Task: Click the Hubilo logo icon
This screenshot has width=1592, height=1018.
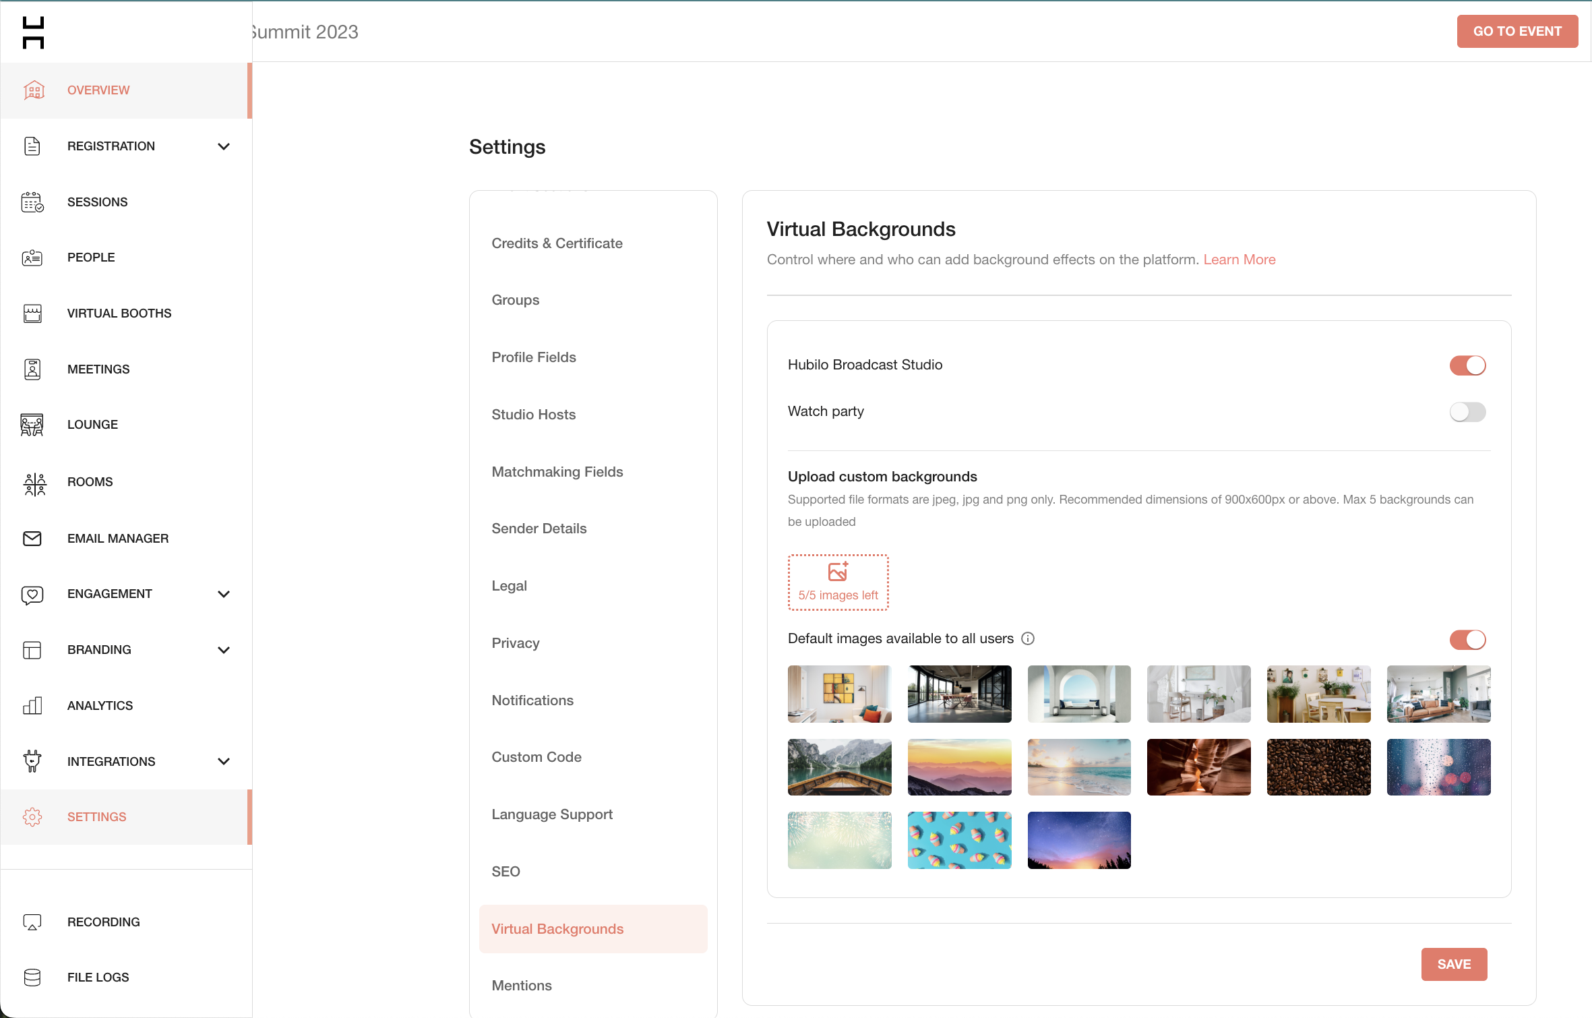Action: click(33, 32)
